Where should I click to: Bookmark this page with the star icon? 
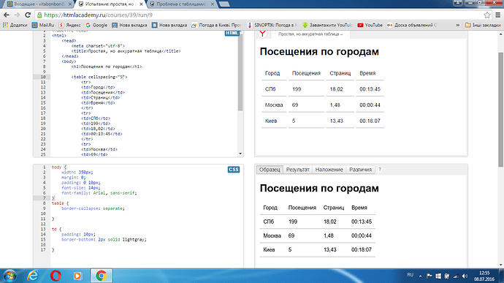click(x=487, y=15)
